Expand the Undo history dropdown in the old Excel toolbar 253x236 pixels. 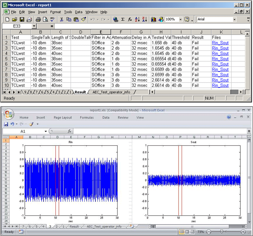[x=98, y=20]
